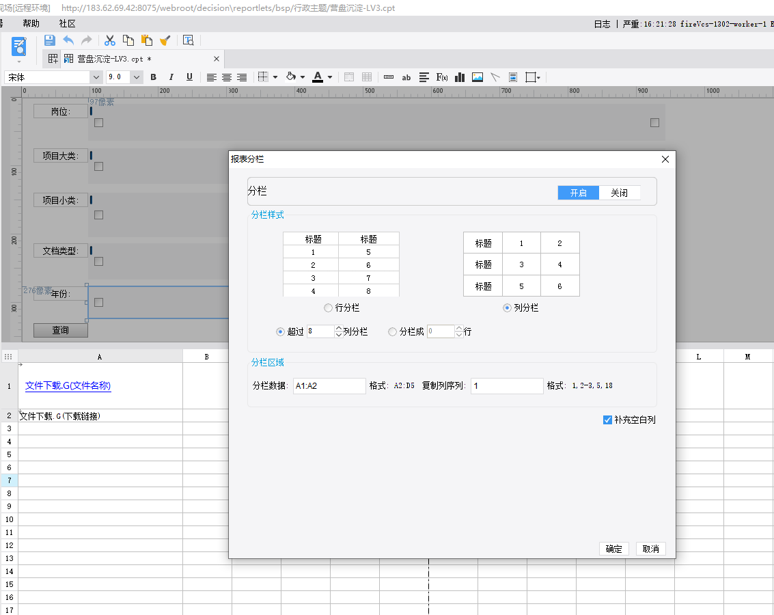Switch to the 营盘沉淀-LV3.cpt tab
This screenshot has width=774, height=615.
pos(114,59)
